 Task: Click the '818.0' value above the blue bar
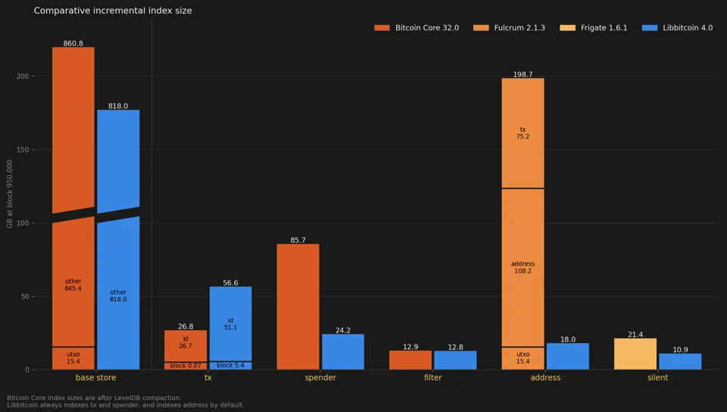pos(118,106)
